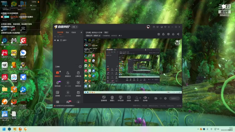The height and width of the screenshot is (132, 235).
Task: Expand toolbox more options circle icon
Action: tap(80, 67)
